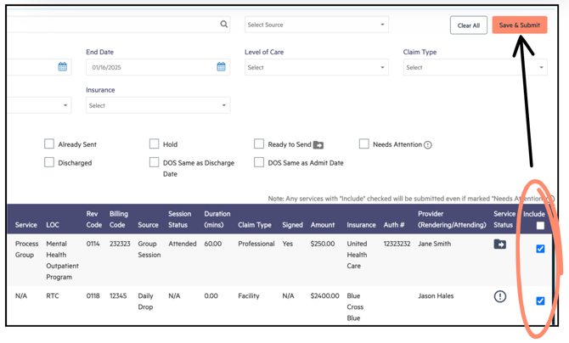Click the Ready to Send arrow icon

click(318, 145)
